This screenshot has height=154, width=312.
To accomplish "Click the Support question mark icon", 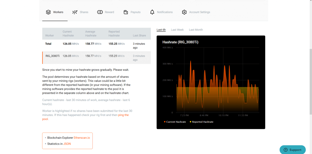I will click(285, 150).
